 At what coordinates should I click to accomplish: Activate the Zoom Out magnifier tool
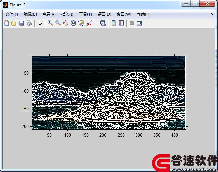(58, 23)
